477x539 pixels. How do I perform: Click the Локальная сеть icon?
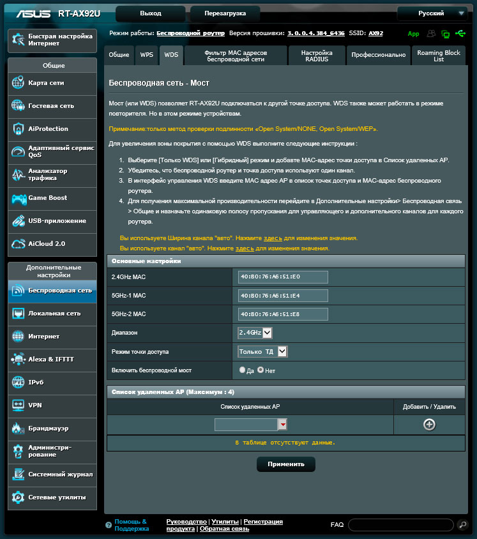coord(18,314)
